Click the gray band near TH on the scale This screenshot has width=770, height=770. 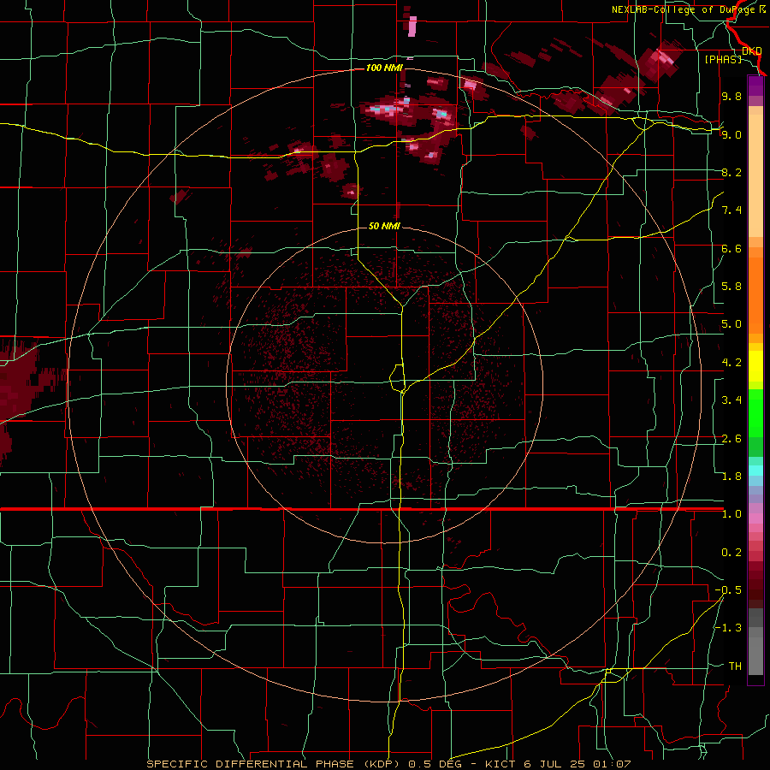pyautogui.click(x=755, y=655)
